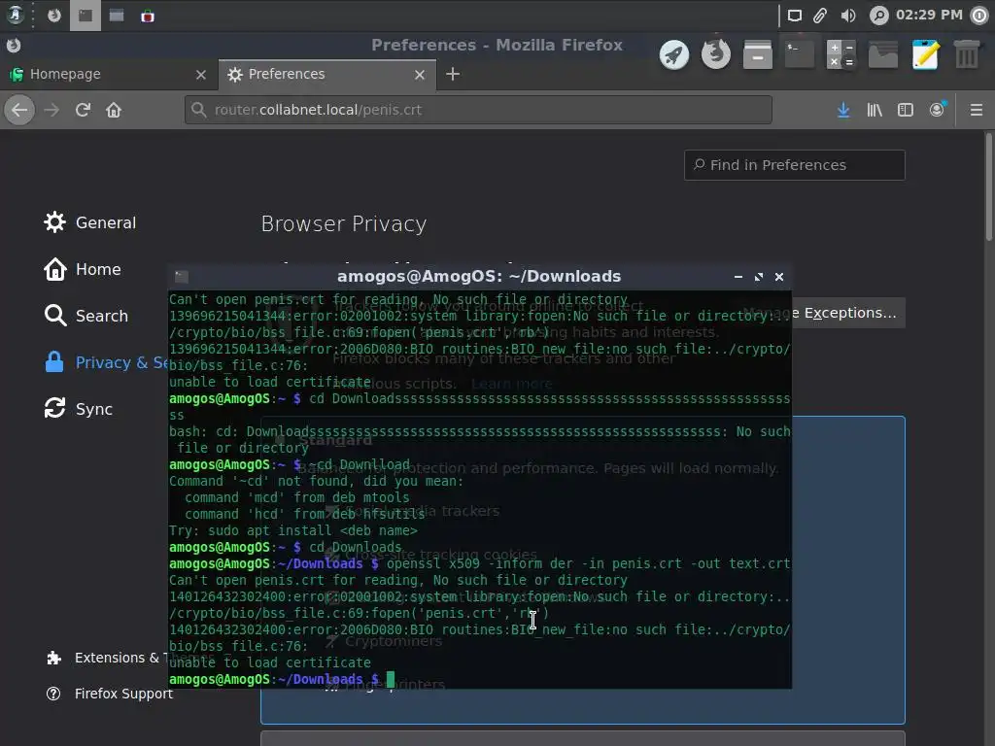Viewport: 995px width, 746px height.
Task: Click the terminal window menu icon
Action: pos(182,277)
